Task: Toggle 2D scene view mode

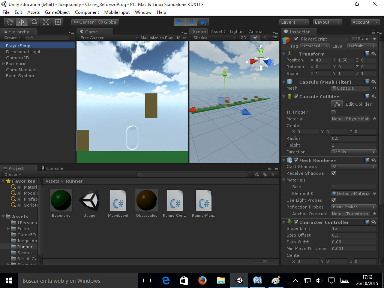Action: [243, 38]
